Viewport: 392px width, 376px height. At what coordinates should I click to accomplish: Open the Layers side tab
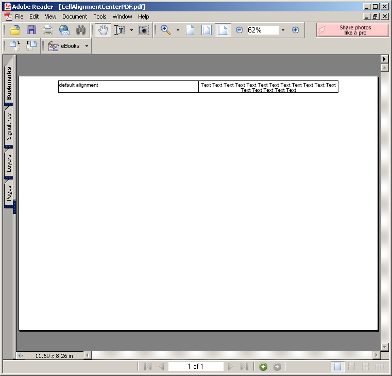click(9, 163)
